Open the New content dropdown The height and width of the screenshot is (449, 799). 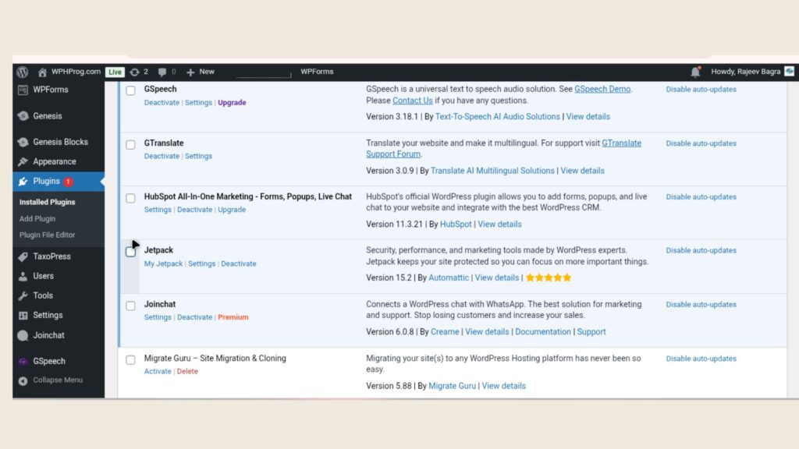tap(201, 72)
